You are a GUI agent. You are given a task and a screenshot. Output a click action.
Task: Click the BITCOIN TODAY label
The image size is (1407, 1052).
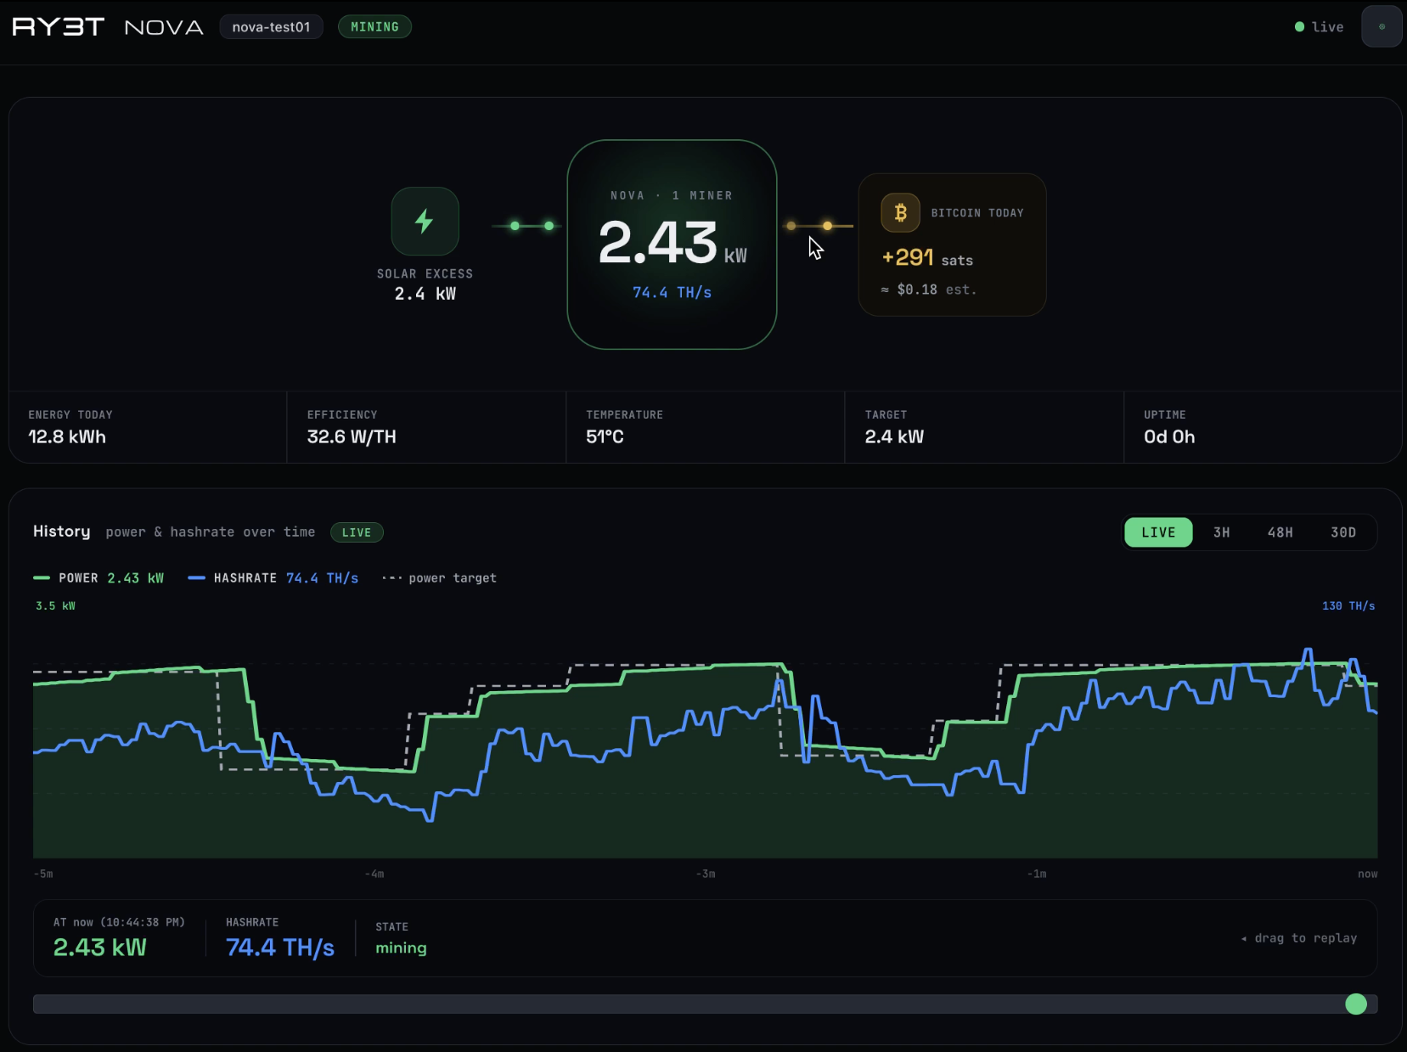point(977,213)
